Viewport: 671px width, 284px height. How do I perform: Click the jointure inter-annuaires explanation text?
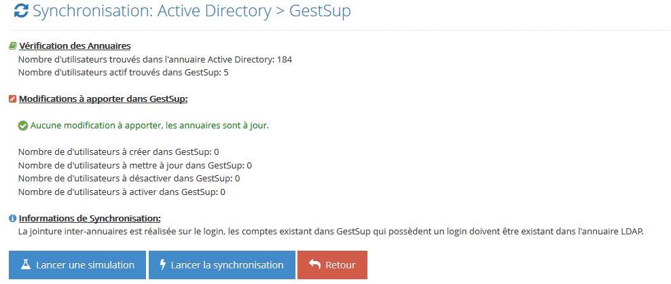click(331, 232)
